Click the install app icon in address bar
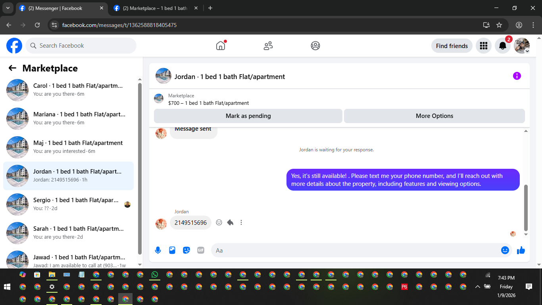Screen dimensions: 542x305 (486, 25)
